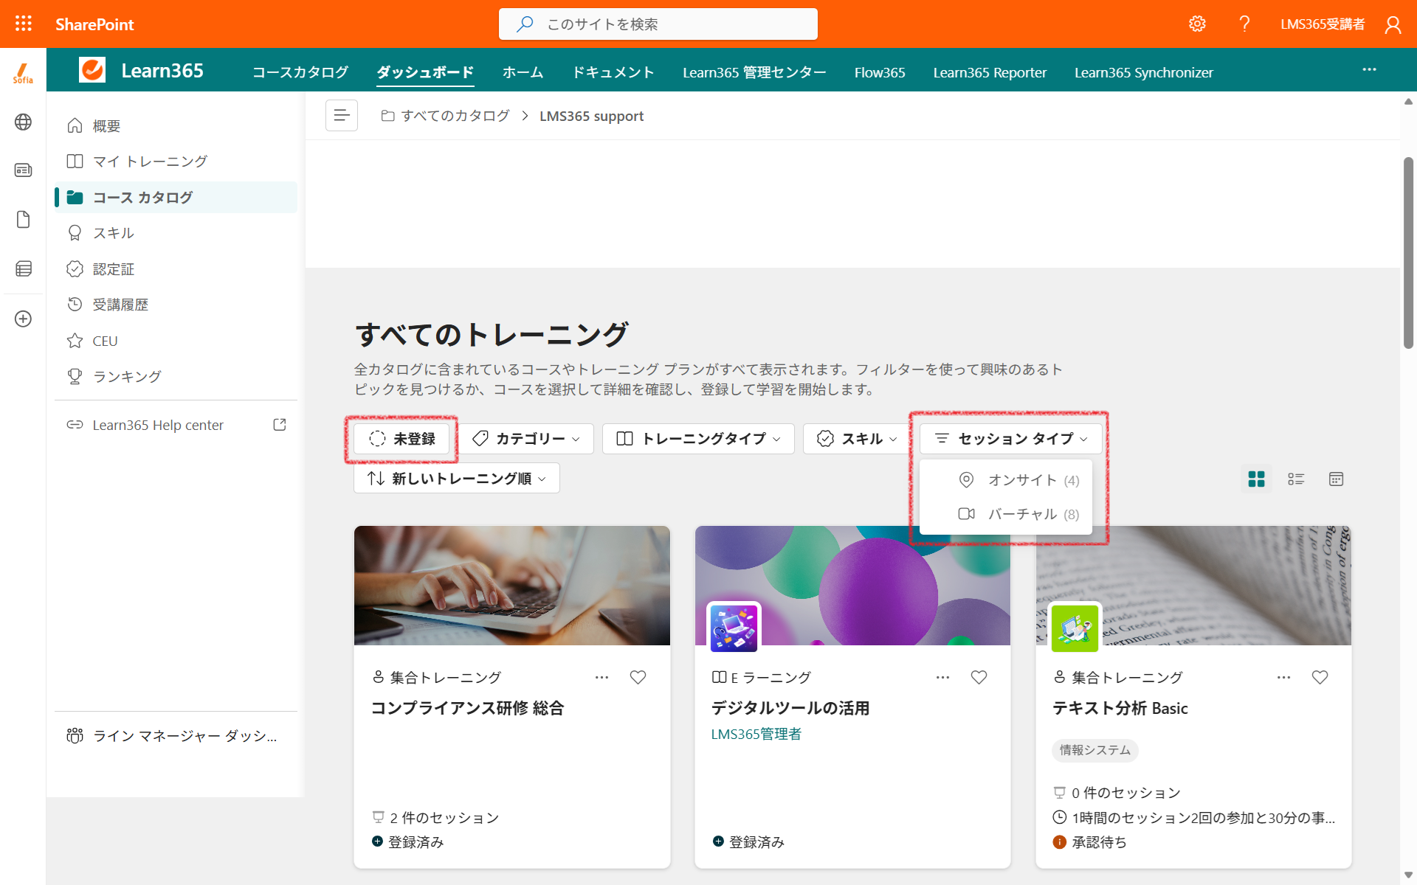Image resolution: width=1417 pixels, height=885 pixels.
Task: Select バーチャル session type option
Action: pos(1007,514)
